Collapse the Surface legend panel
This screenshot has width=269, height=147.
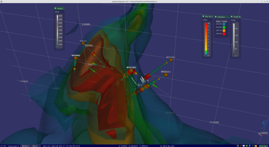click(55, 8)
